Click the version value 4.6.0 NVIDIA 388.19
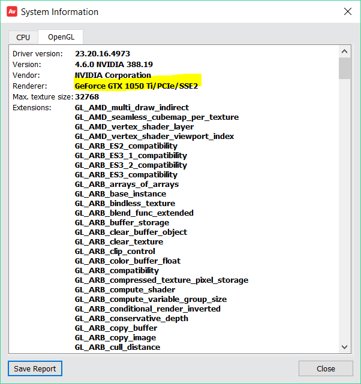Viewport: 361px width, 384px height. pos(114,65)
